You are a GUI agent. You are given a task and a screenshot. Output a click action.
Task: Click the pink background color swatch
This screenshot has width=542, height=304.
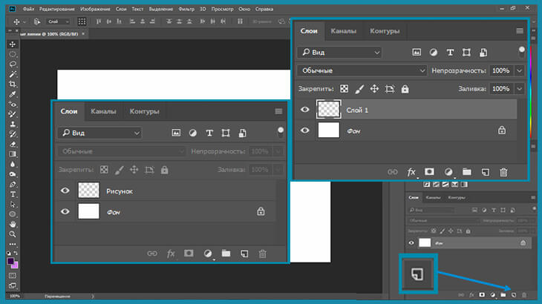[15, 265]
